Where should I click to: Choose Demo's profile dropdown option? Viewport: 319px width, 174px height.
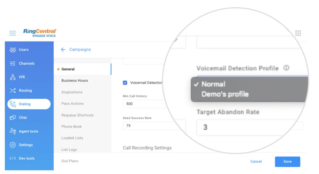tap(225, 94)
